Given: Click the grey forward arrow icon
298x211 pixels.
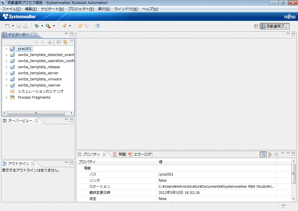Looking at the screenshot, I should tap(87, 26).
